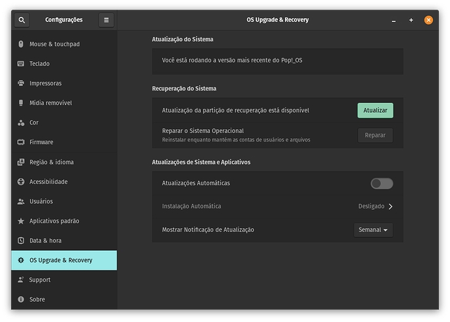Expand Instalação Automática via the chevron

[x=391, y=207]
